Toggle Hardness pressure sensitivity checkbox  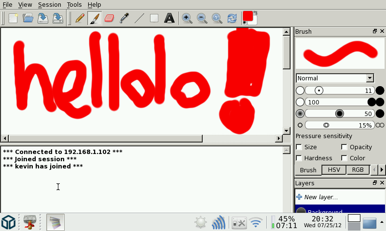coord(299,158)
